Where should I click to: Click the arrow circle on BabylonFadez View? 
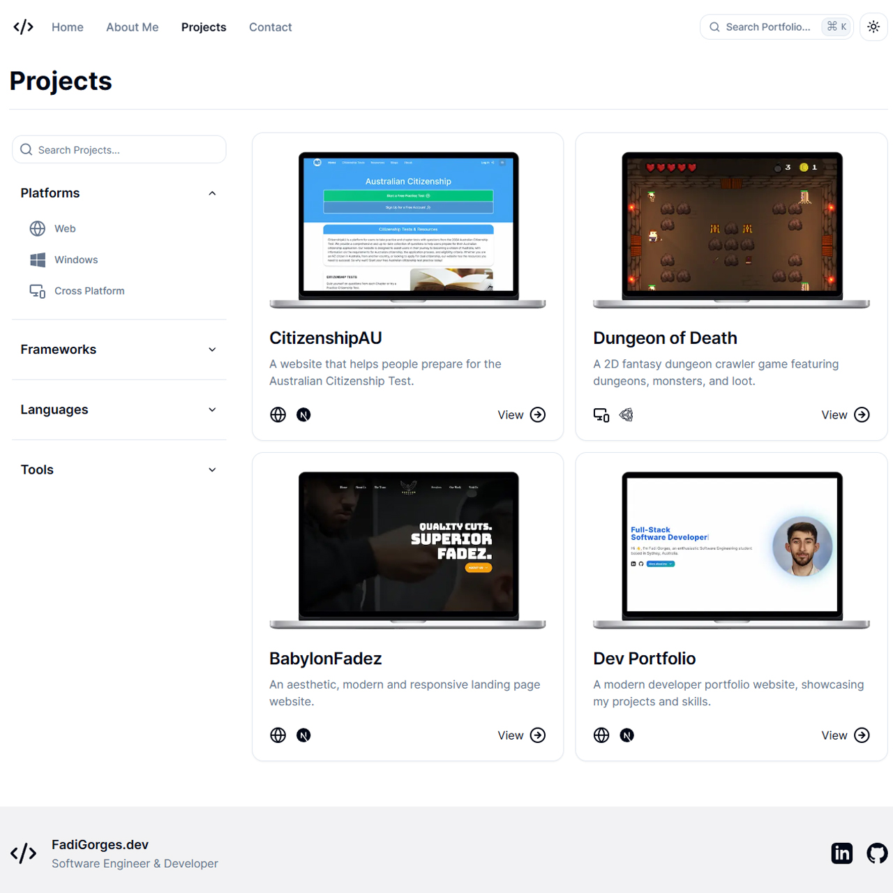538,735
